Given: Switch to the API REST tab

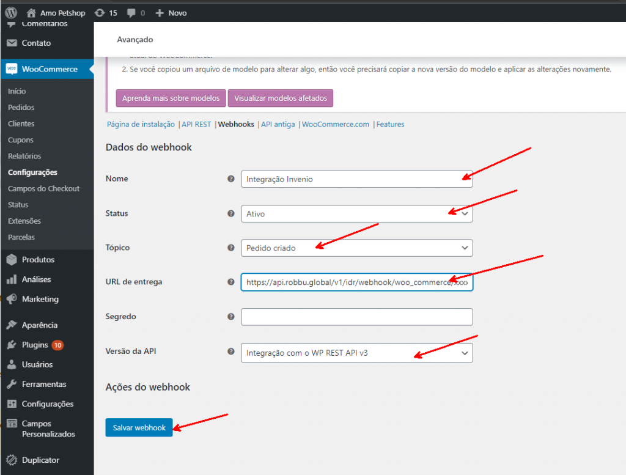Looking at the screenshot, I should 196,124.
